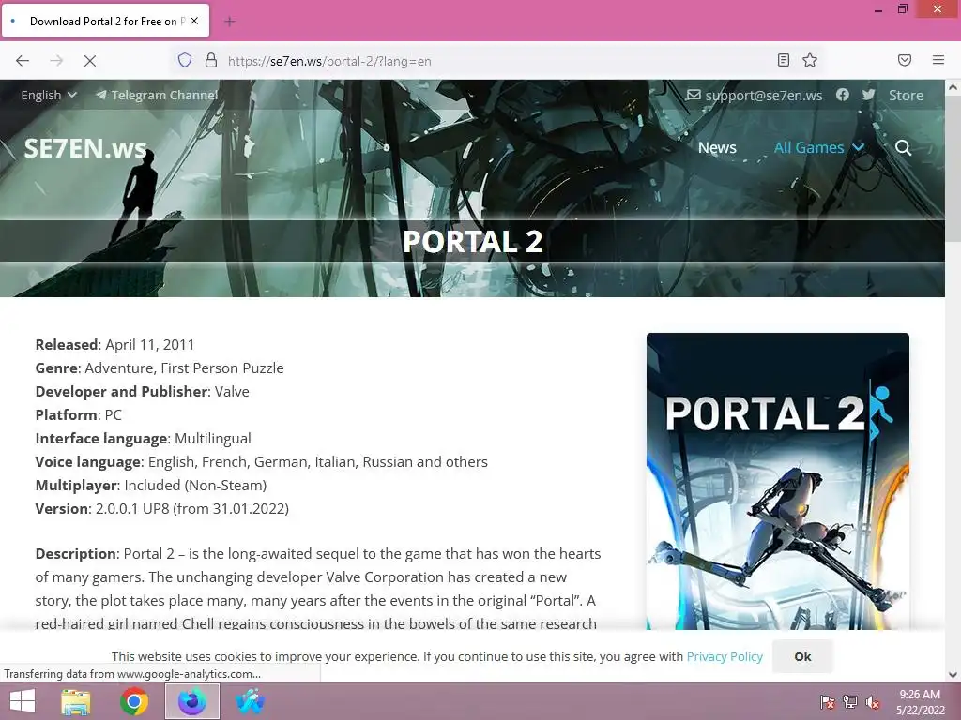
Task: Click the padlock site security icon
Action: tap(211, 60)
